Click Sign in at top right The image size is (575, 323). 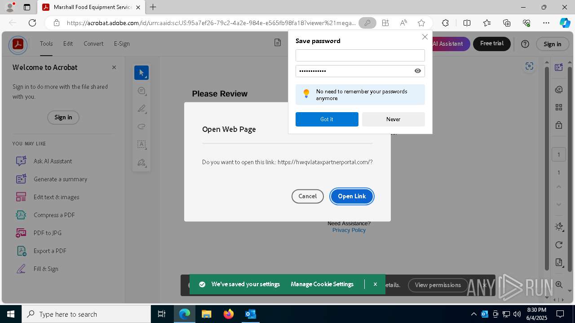(x=552, y=44)
